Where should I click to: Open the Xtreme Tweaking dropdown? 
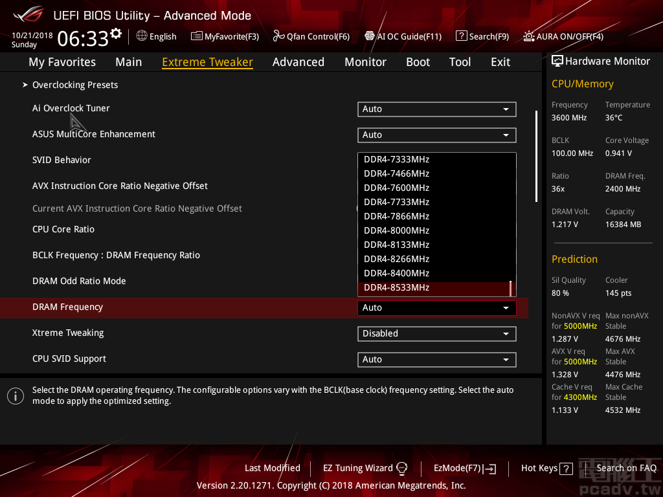click(x=437, y=333)
